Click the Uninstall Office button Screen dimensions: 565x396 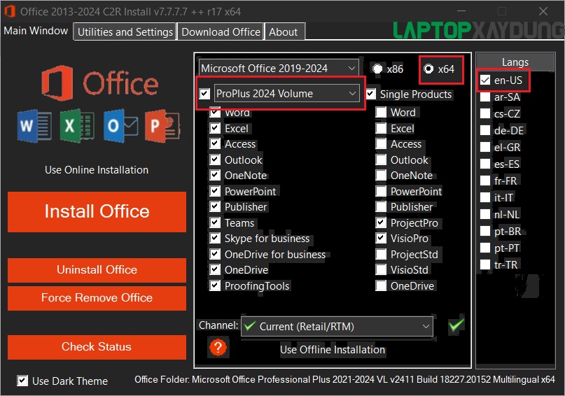click(97, 270)
